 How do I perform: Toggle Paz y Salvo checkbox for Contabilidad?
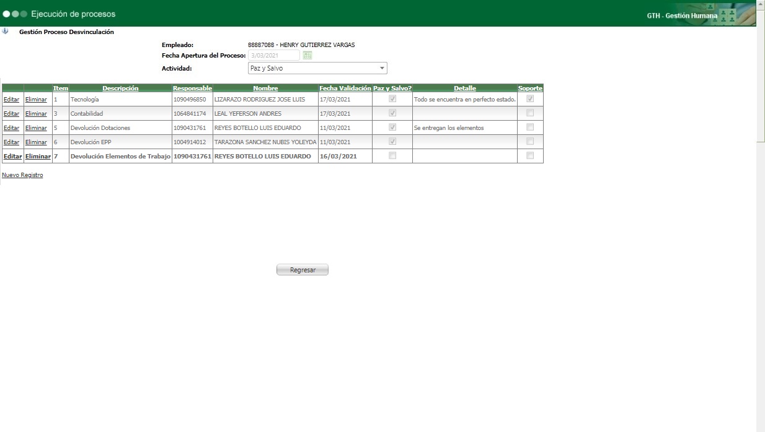(392, 113)
